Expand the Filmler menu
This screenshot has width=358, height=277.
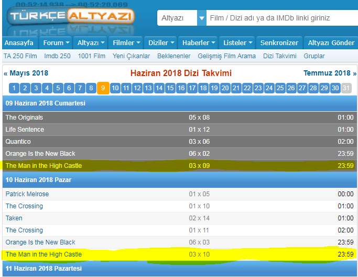(126, 42)
